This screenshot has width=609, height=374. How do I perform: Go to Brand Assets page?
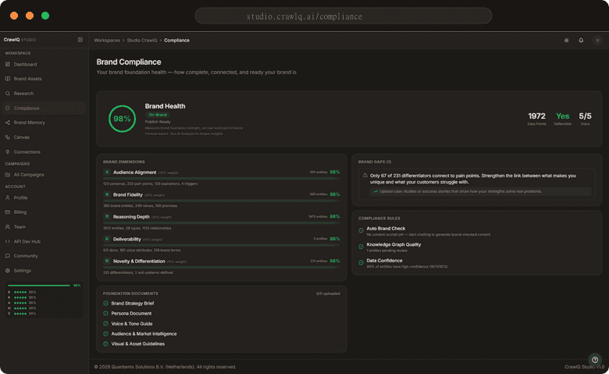44,78
